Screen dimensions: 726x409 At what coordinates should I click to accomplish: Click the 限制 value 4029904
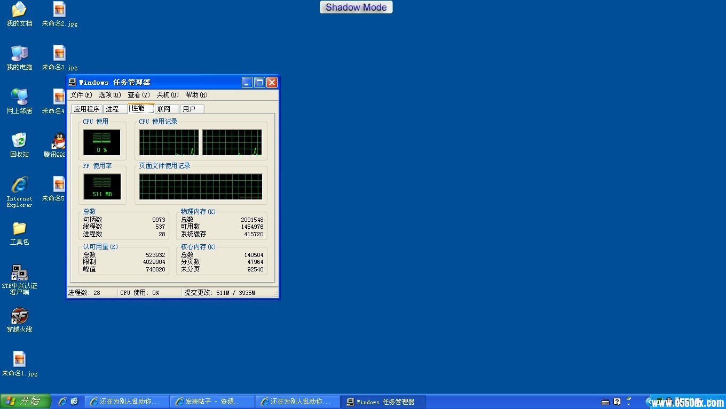click(x=154, y=262)
